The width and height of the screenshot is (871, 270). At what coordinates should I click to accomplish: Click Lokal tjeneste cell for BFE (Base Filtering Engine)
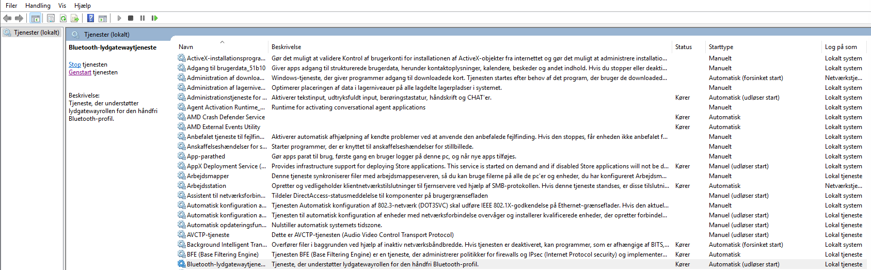pos(843,255)
